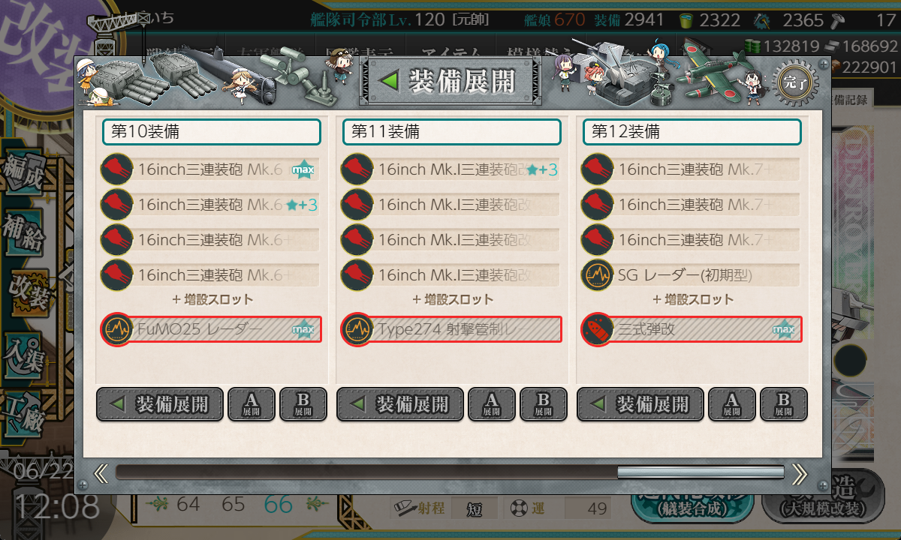Click the FuMO25 radar icon
This screenshot has width=901, height=540.
pyautogui.click(x=116, y=330)
